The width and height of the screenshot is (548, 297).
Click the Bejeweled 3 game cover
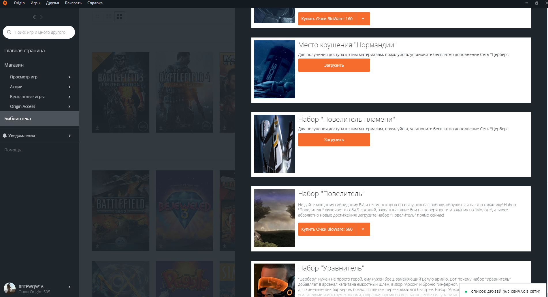click(x=184, y=210)
